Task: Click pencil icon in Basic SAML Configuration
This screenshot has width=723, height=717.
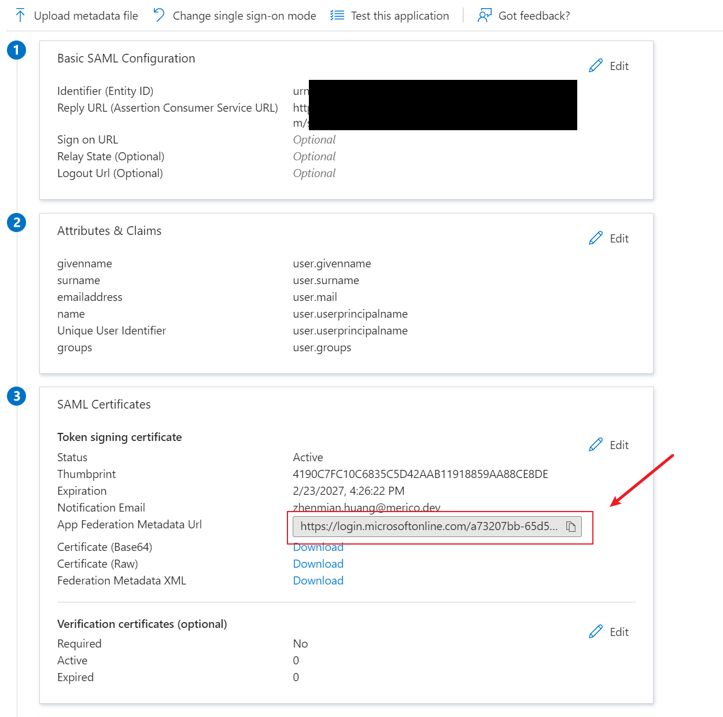Action: point(596,66)
